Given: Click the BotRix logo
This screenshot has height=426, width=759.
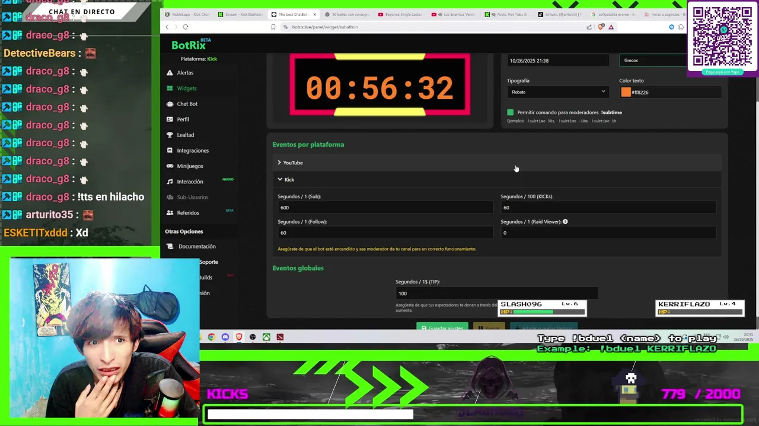Looking at the screenshot, I should click(189, 46).
